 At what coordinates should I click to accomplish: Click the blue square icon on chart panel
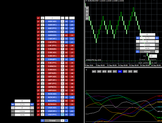click(138, 52)
